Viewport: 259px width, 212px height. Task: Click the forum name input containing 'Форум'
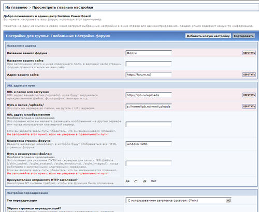[149, 53]
